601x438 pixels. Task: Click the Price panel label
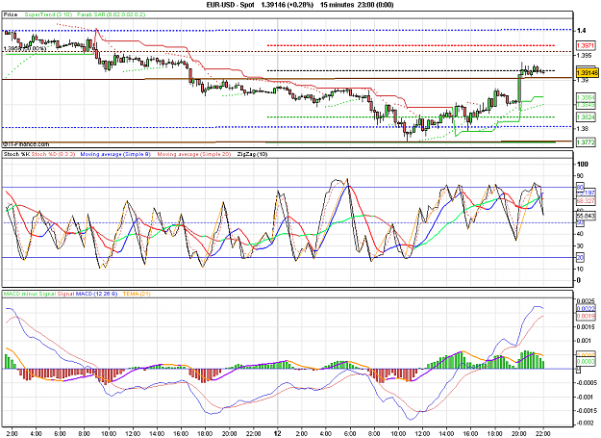(11, 14)
